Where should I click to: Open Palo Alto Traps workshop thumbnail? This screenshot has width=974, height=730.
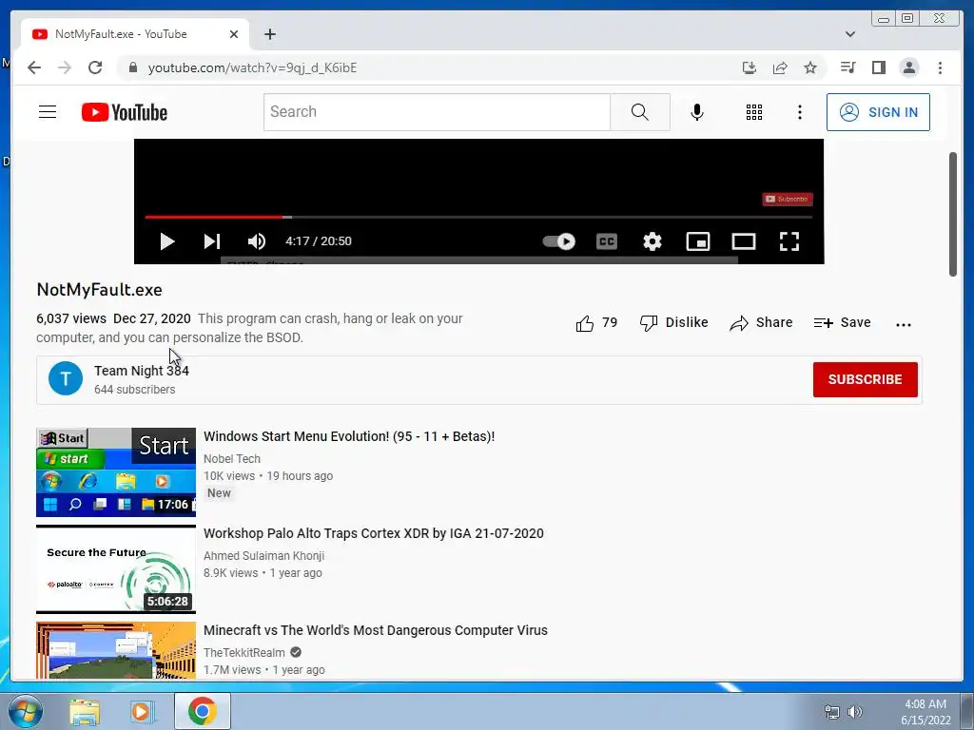pyautogui.click(x=116, y=569)
